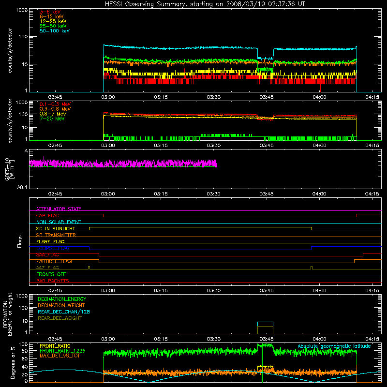Select the yellow 12-25 keV legend label

point(53,21)
